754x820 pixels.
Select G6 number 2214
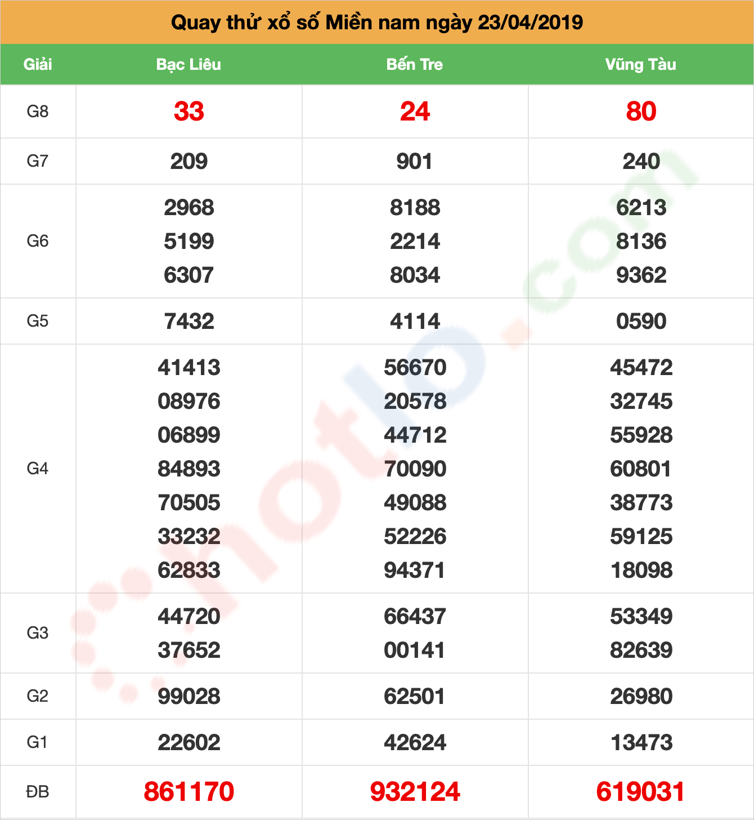(x=415, y=242)
